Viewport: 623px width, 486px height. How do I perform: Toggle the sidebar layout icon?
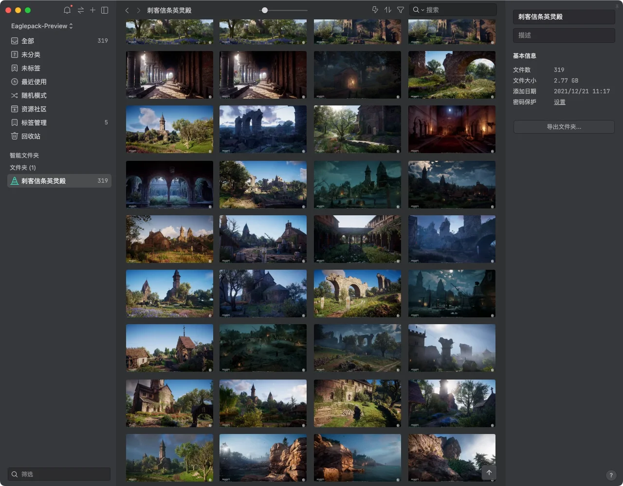pyautogui.click(x=105, y=10)
